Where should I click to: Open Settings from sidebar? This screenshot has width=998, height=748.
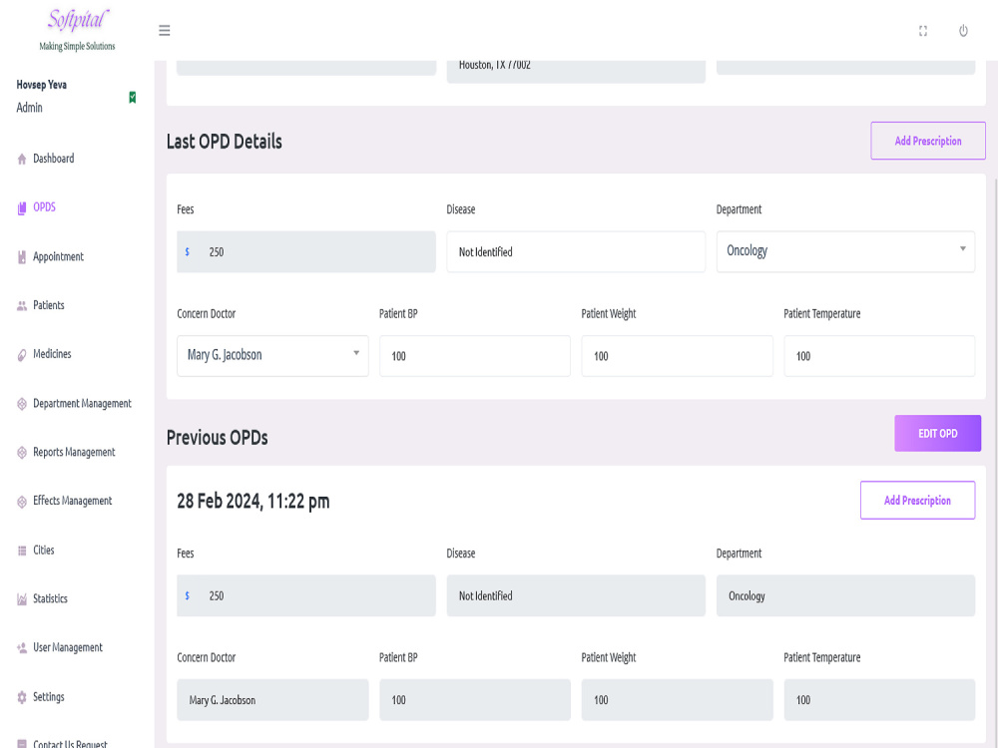(x=48, y=696)
